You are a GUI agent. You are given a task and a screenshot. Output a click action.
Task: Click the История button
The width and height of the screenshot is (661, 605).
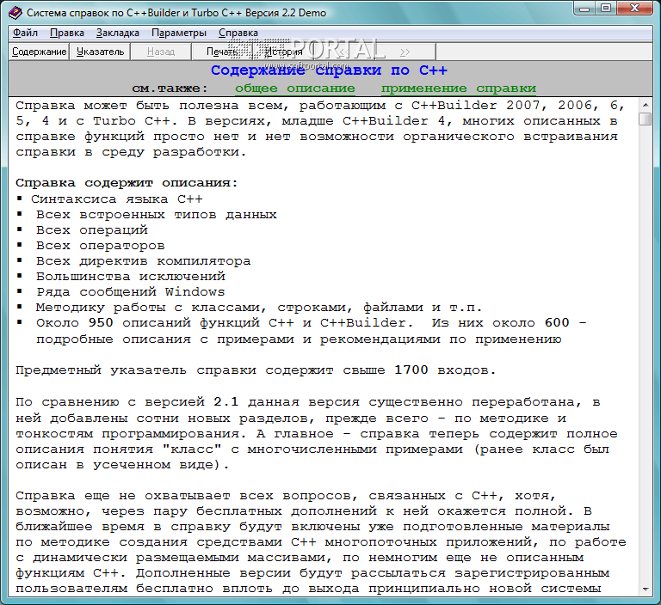[283, 52]
